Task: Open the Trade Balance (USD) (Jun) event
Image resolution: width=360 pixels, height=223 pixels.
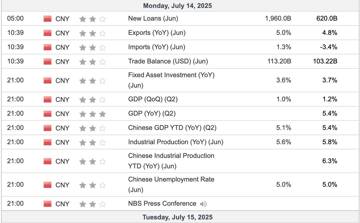Action: pyautogui.click(x=168, y=61)
